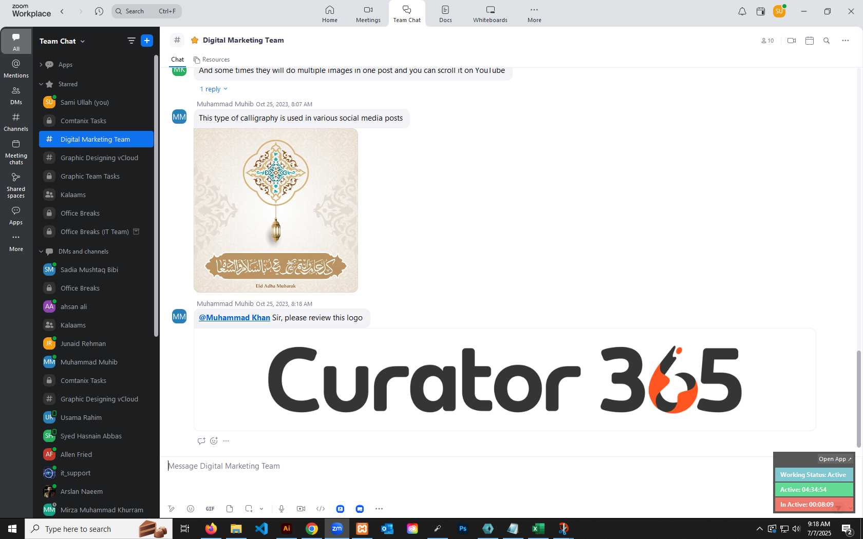
Task: Open the chat list filter icon
Action: 131,41
